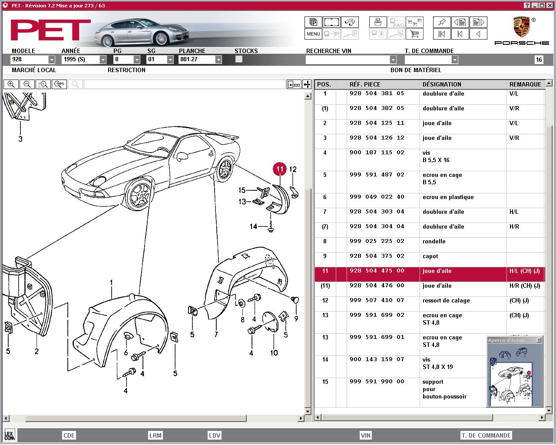Viewport: 556px width, 445px height.
Task: Open the single shopping cart icon
Action: (x=414, y=33)
